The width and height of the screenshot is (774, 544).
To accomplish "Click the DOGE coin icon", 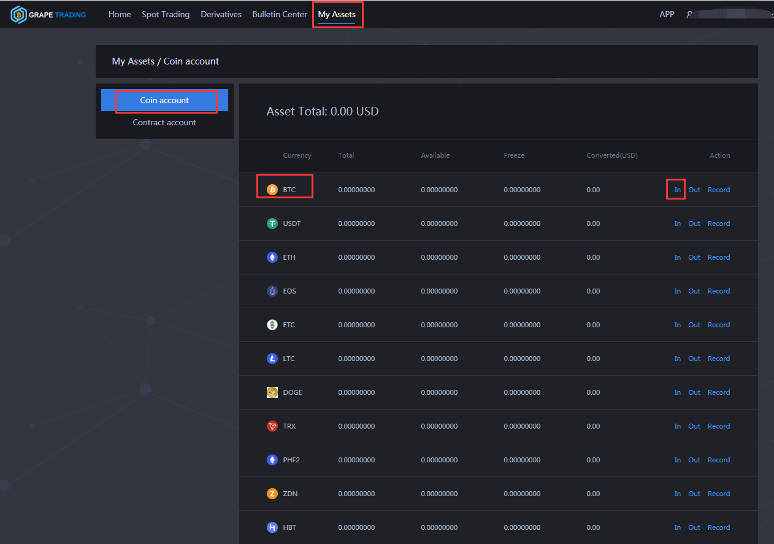I will pyautogui.click(x=272, y=392).
